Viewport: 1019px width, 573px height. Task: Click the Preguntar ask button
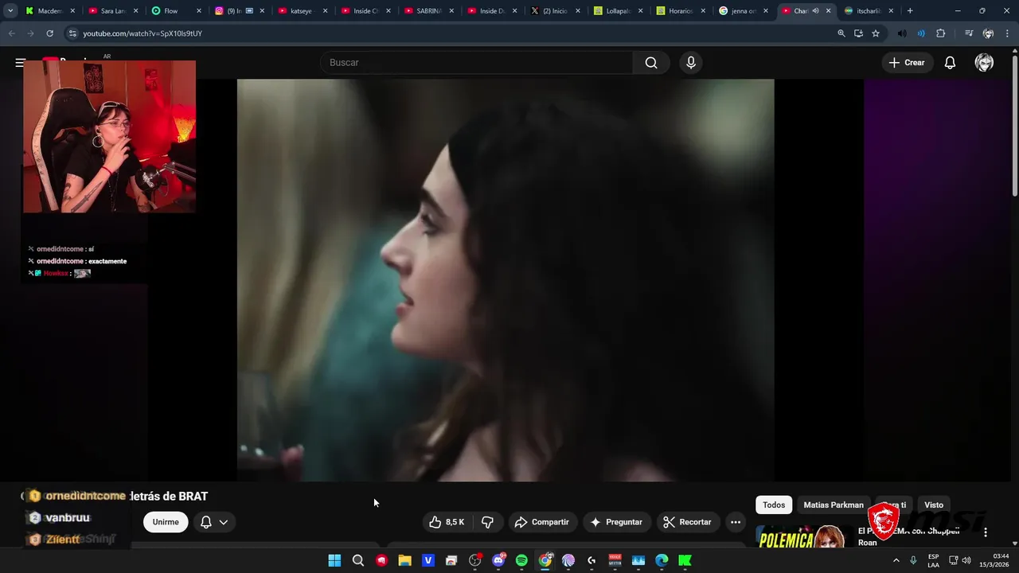click(x=616, y=522)
